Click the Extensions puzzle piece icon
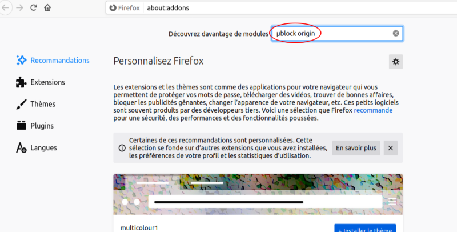This screenshot has width=457, height=232. click(x=21, y=82)
